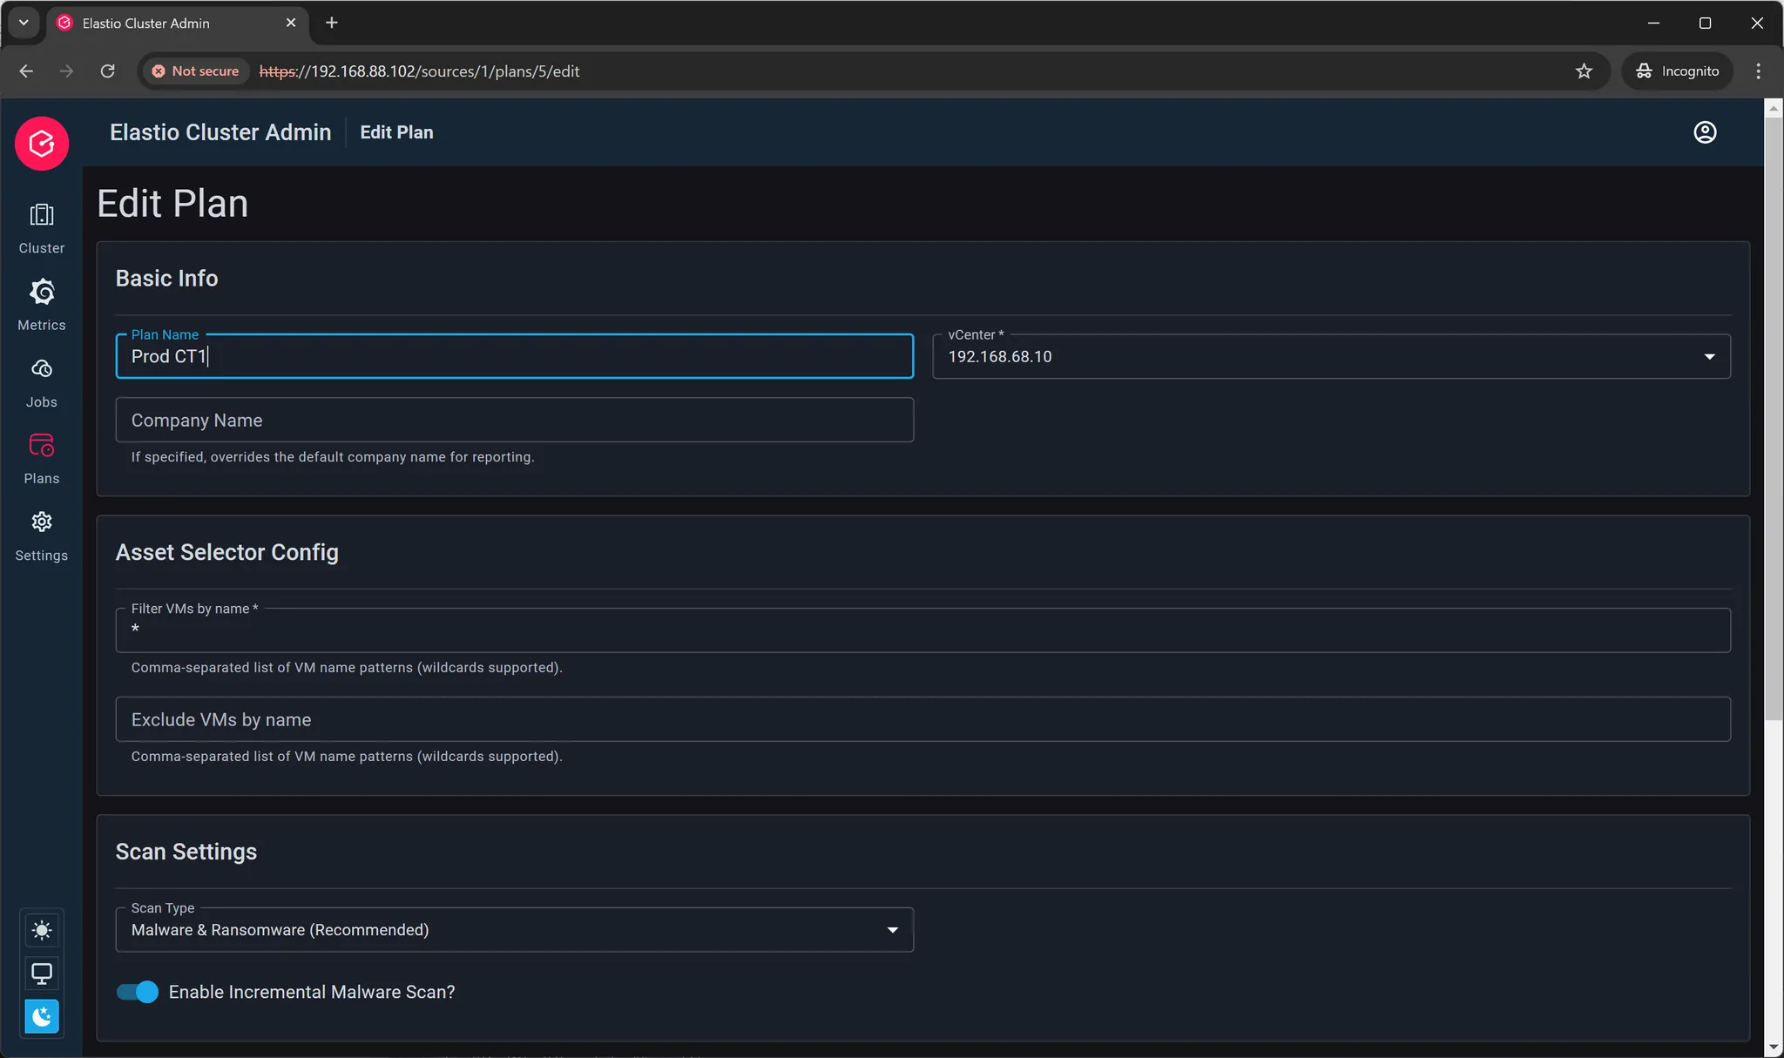Click the Not secure site badge
Screen dimensions: 1784x1058
coord(196,71)
